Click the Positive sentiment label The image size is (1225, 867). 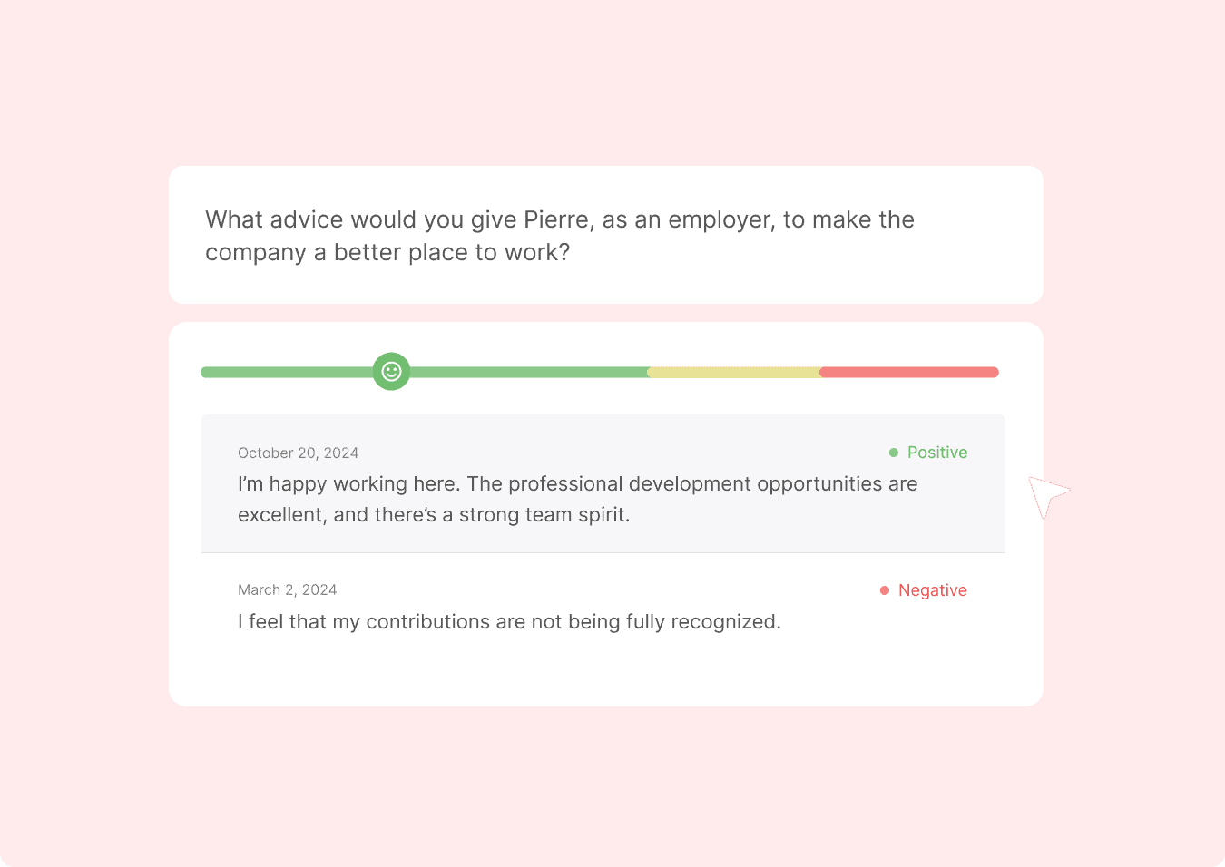[x=937, y=453]
